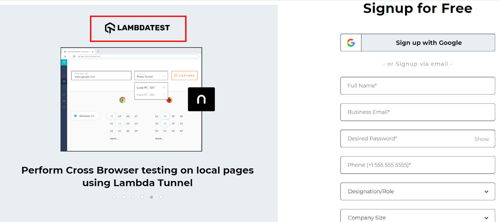Screen dimensions: 502x222
Task: Click the Chrome icon in the preview image
Action: (x=122, y=100)
